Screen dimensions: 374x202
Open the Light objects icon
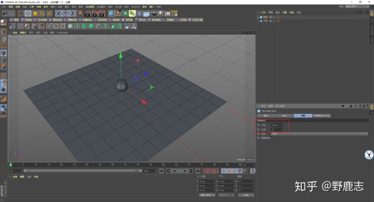coord(161,13)
